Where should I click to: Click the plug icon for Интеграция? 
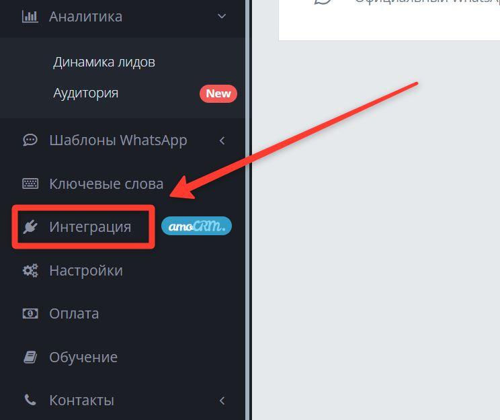pyautogui.click(x=30, y=226)
